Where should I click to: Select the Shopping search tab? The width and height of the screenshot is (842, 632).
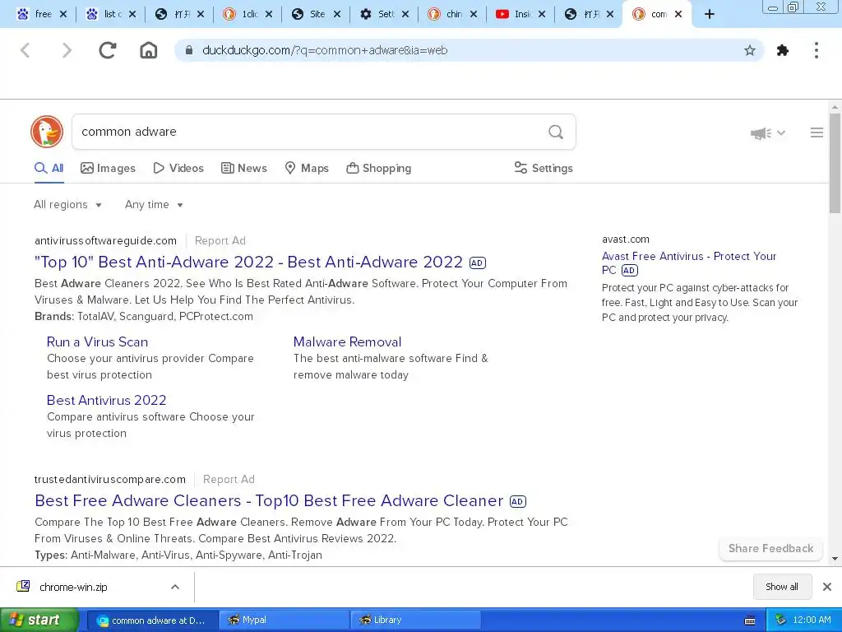click(x=379, y=168)
